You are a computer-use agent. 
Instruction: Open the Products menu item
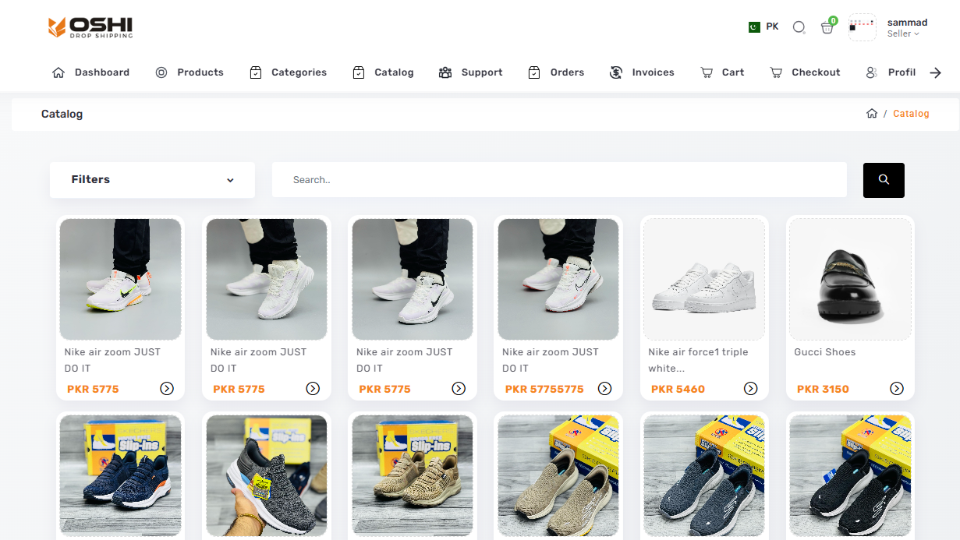click(x=190, y=72)
